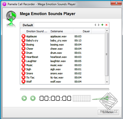Click the red delete icon for Music
Image resolution: width=123 pixels, height=119 pixels.
24,65
